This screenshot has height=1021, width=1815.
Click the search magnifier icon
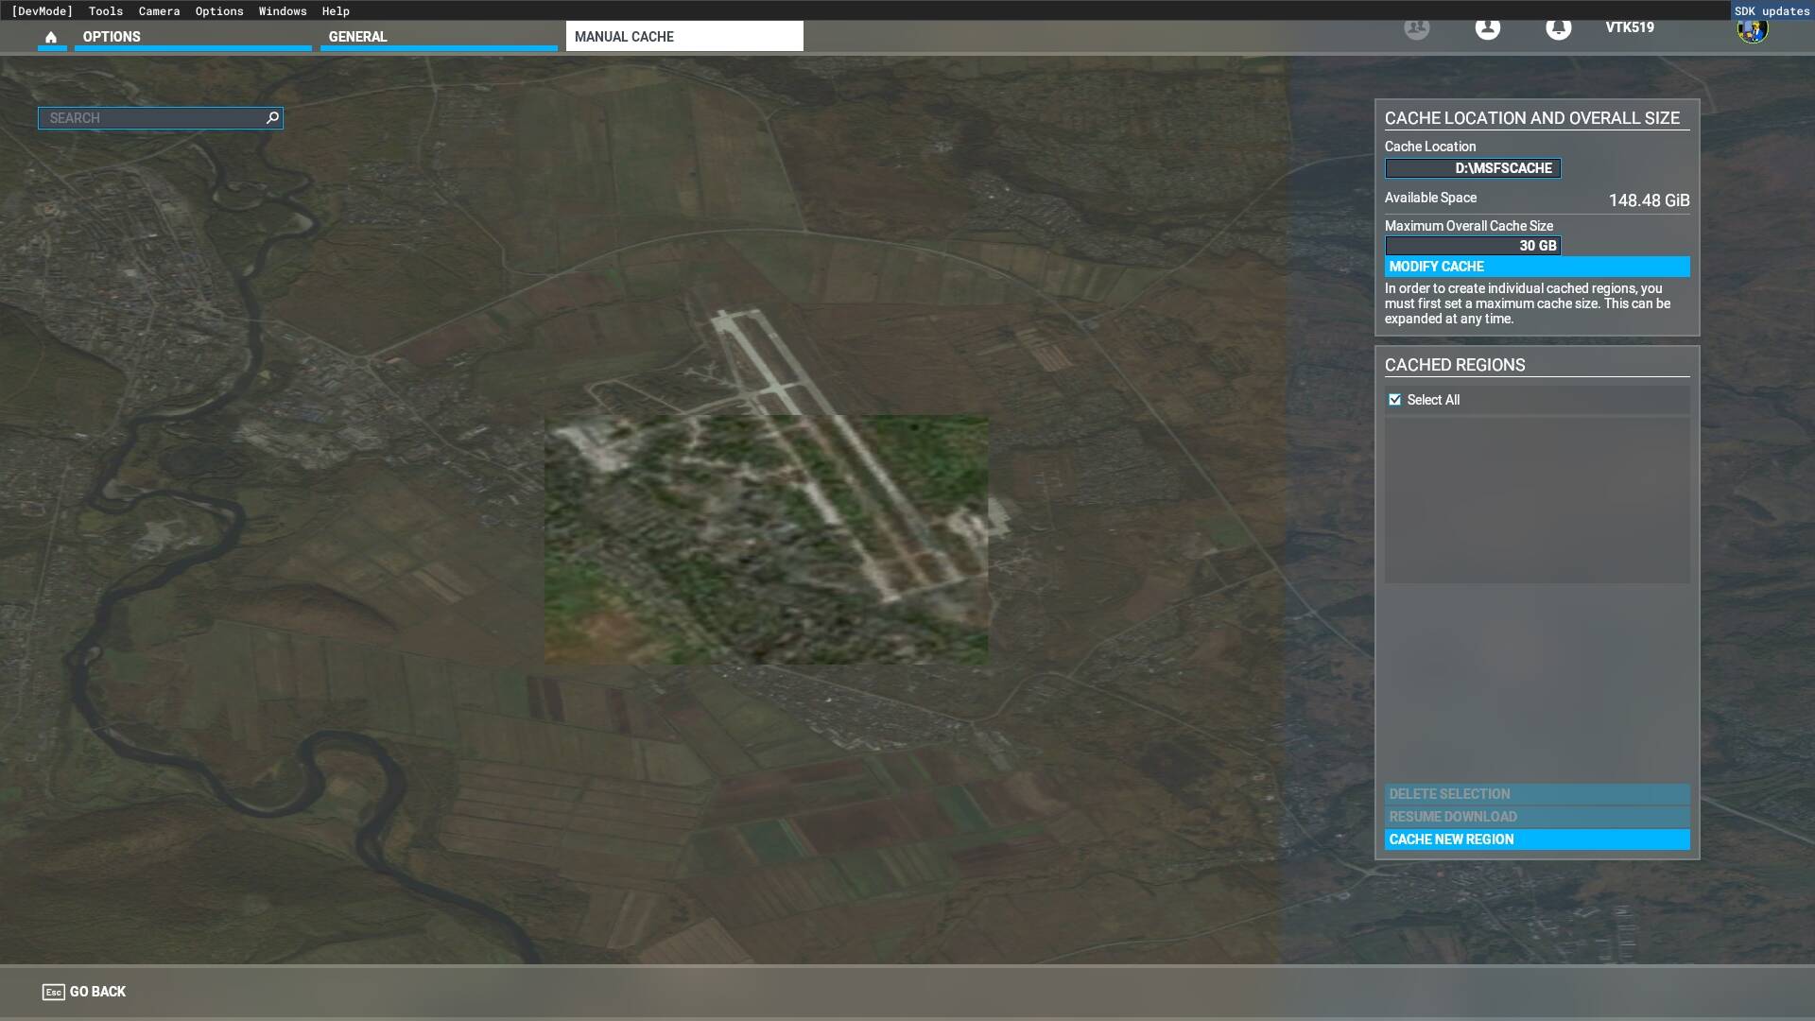click(272, 117)
